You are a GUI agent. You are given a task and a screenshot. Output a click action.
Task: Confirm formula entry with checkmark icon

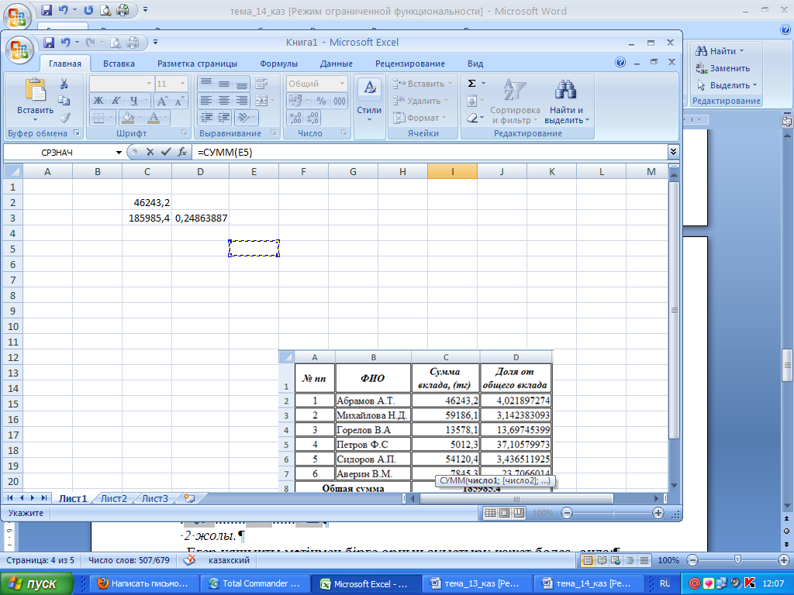166,152
